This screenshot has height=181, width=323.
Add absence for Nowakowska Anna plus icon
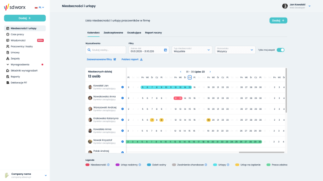(x=122, y=98)
